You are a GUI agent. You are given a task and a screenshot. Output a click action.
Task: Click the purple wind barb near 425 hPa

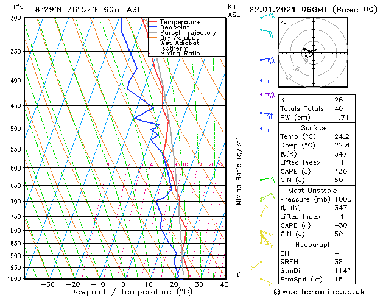point(268,95)
